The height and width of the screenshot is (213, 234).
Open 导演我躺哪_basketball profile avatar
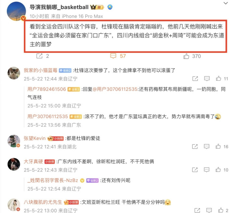coord(16,11)
